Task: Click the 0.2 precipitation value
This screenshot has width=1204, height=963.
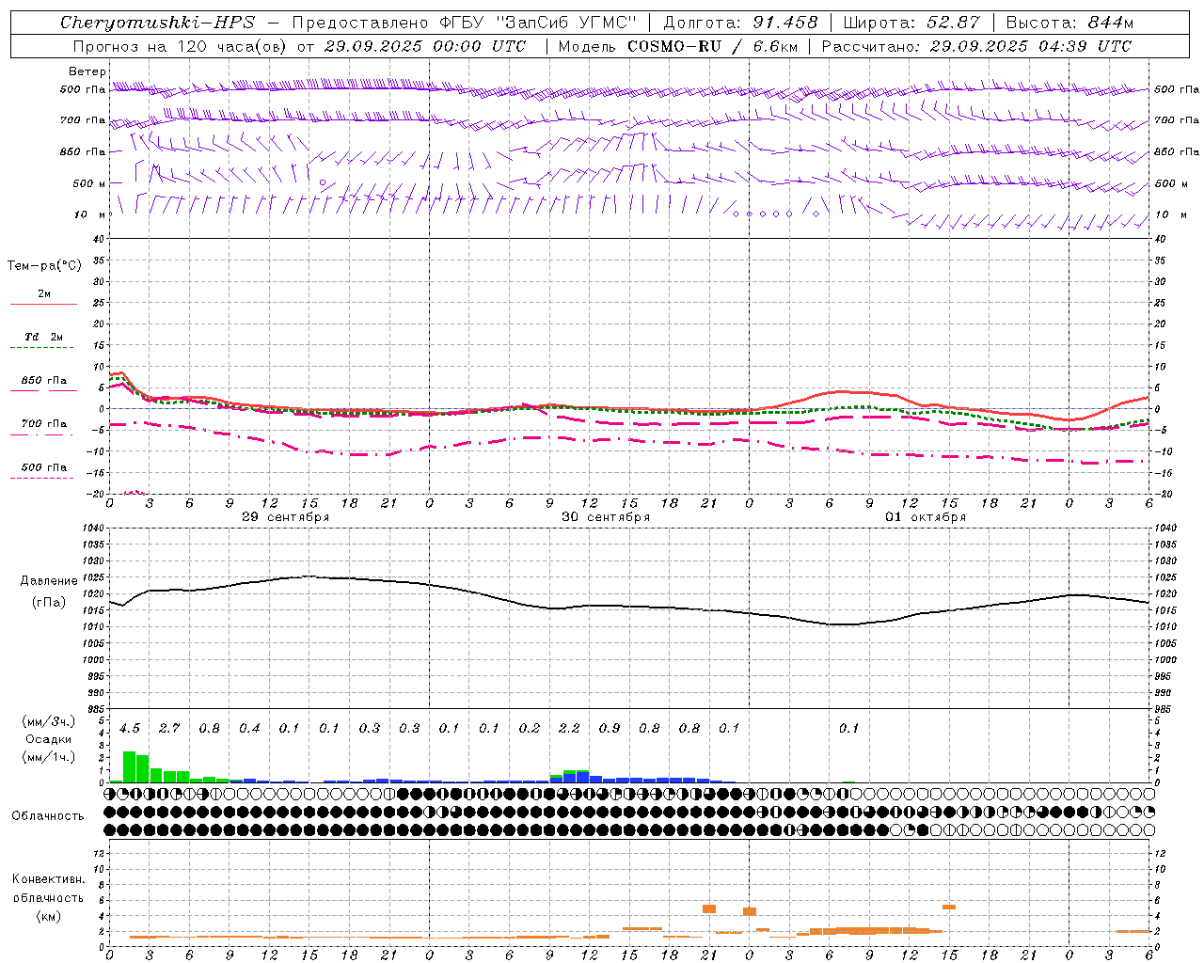Action: coord(530,729)
